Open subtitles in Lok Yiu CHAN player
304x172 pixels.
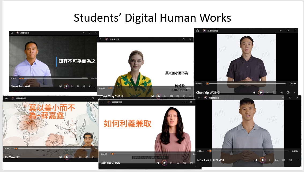tap(178, 163)
